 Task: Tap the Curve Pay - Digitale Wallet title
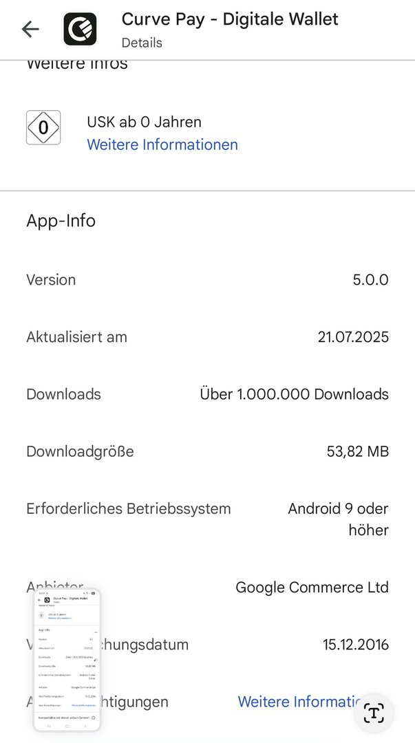coord(230,19)
